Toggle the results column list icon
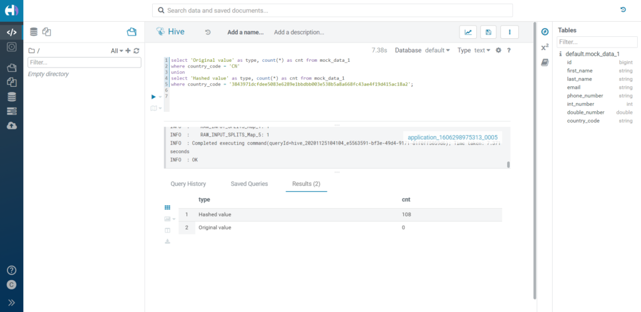Image resolution: width=641 pixels, height=312 pixels. tap(167, 230)
